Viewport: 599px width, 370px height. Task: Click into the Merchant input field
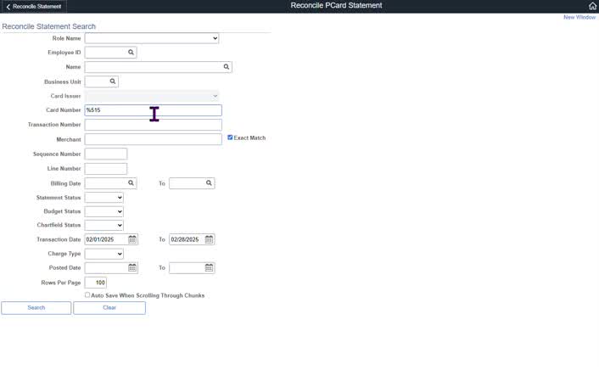pos(153,139)
